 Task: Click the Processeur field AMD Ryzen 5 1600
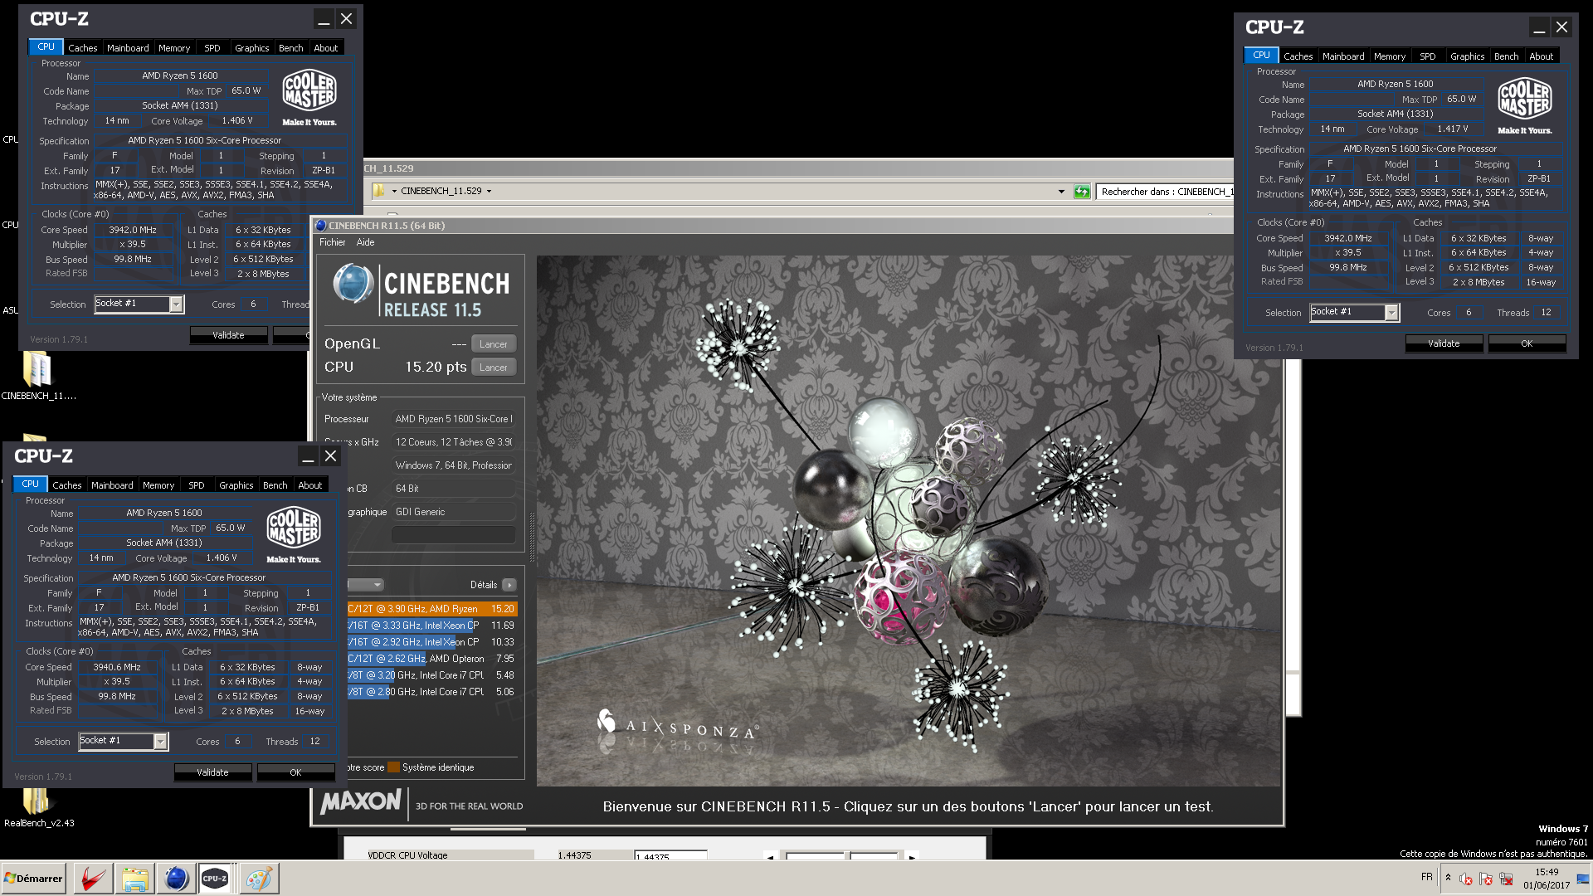[x=453, y=419]
